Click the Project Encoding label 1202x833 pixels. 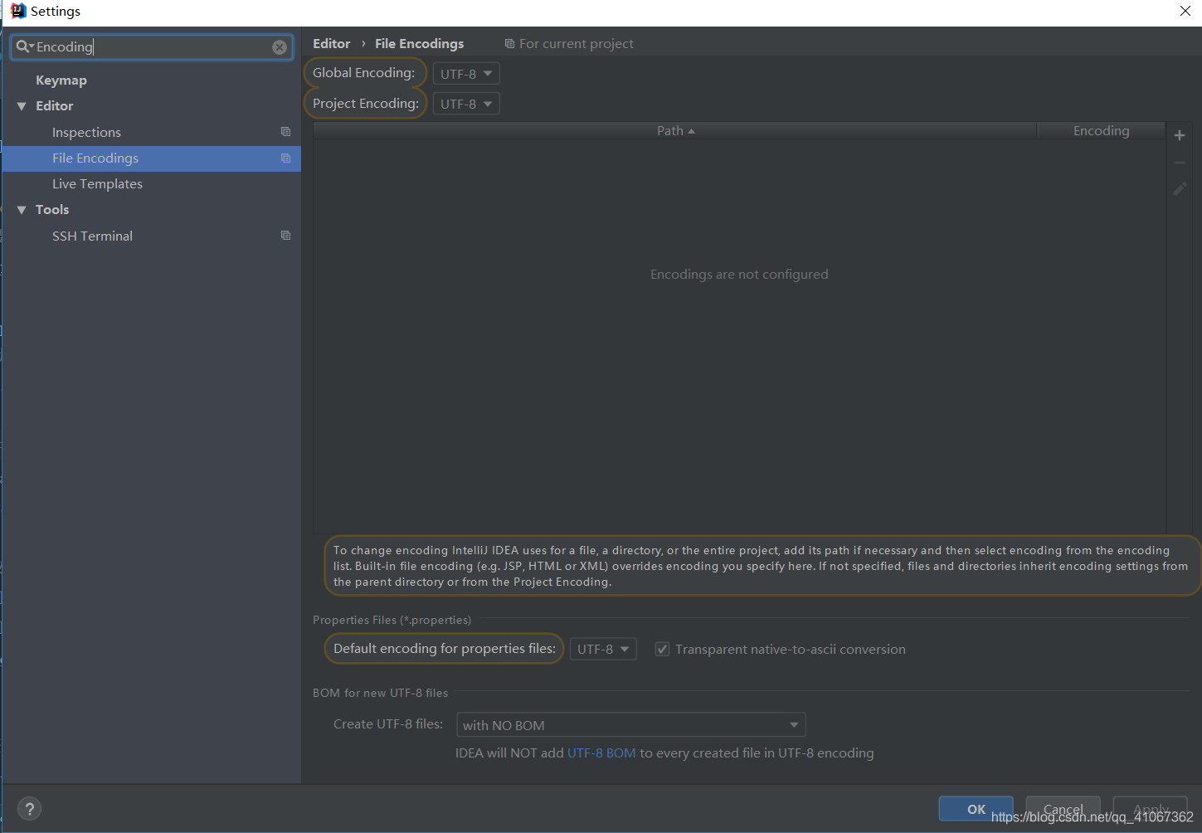[366, 103]
